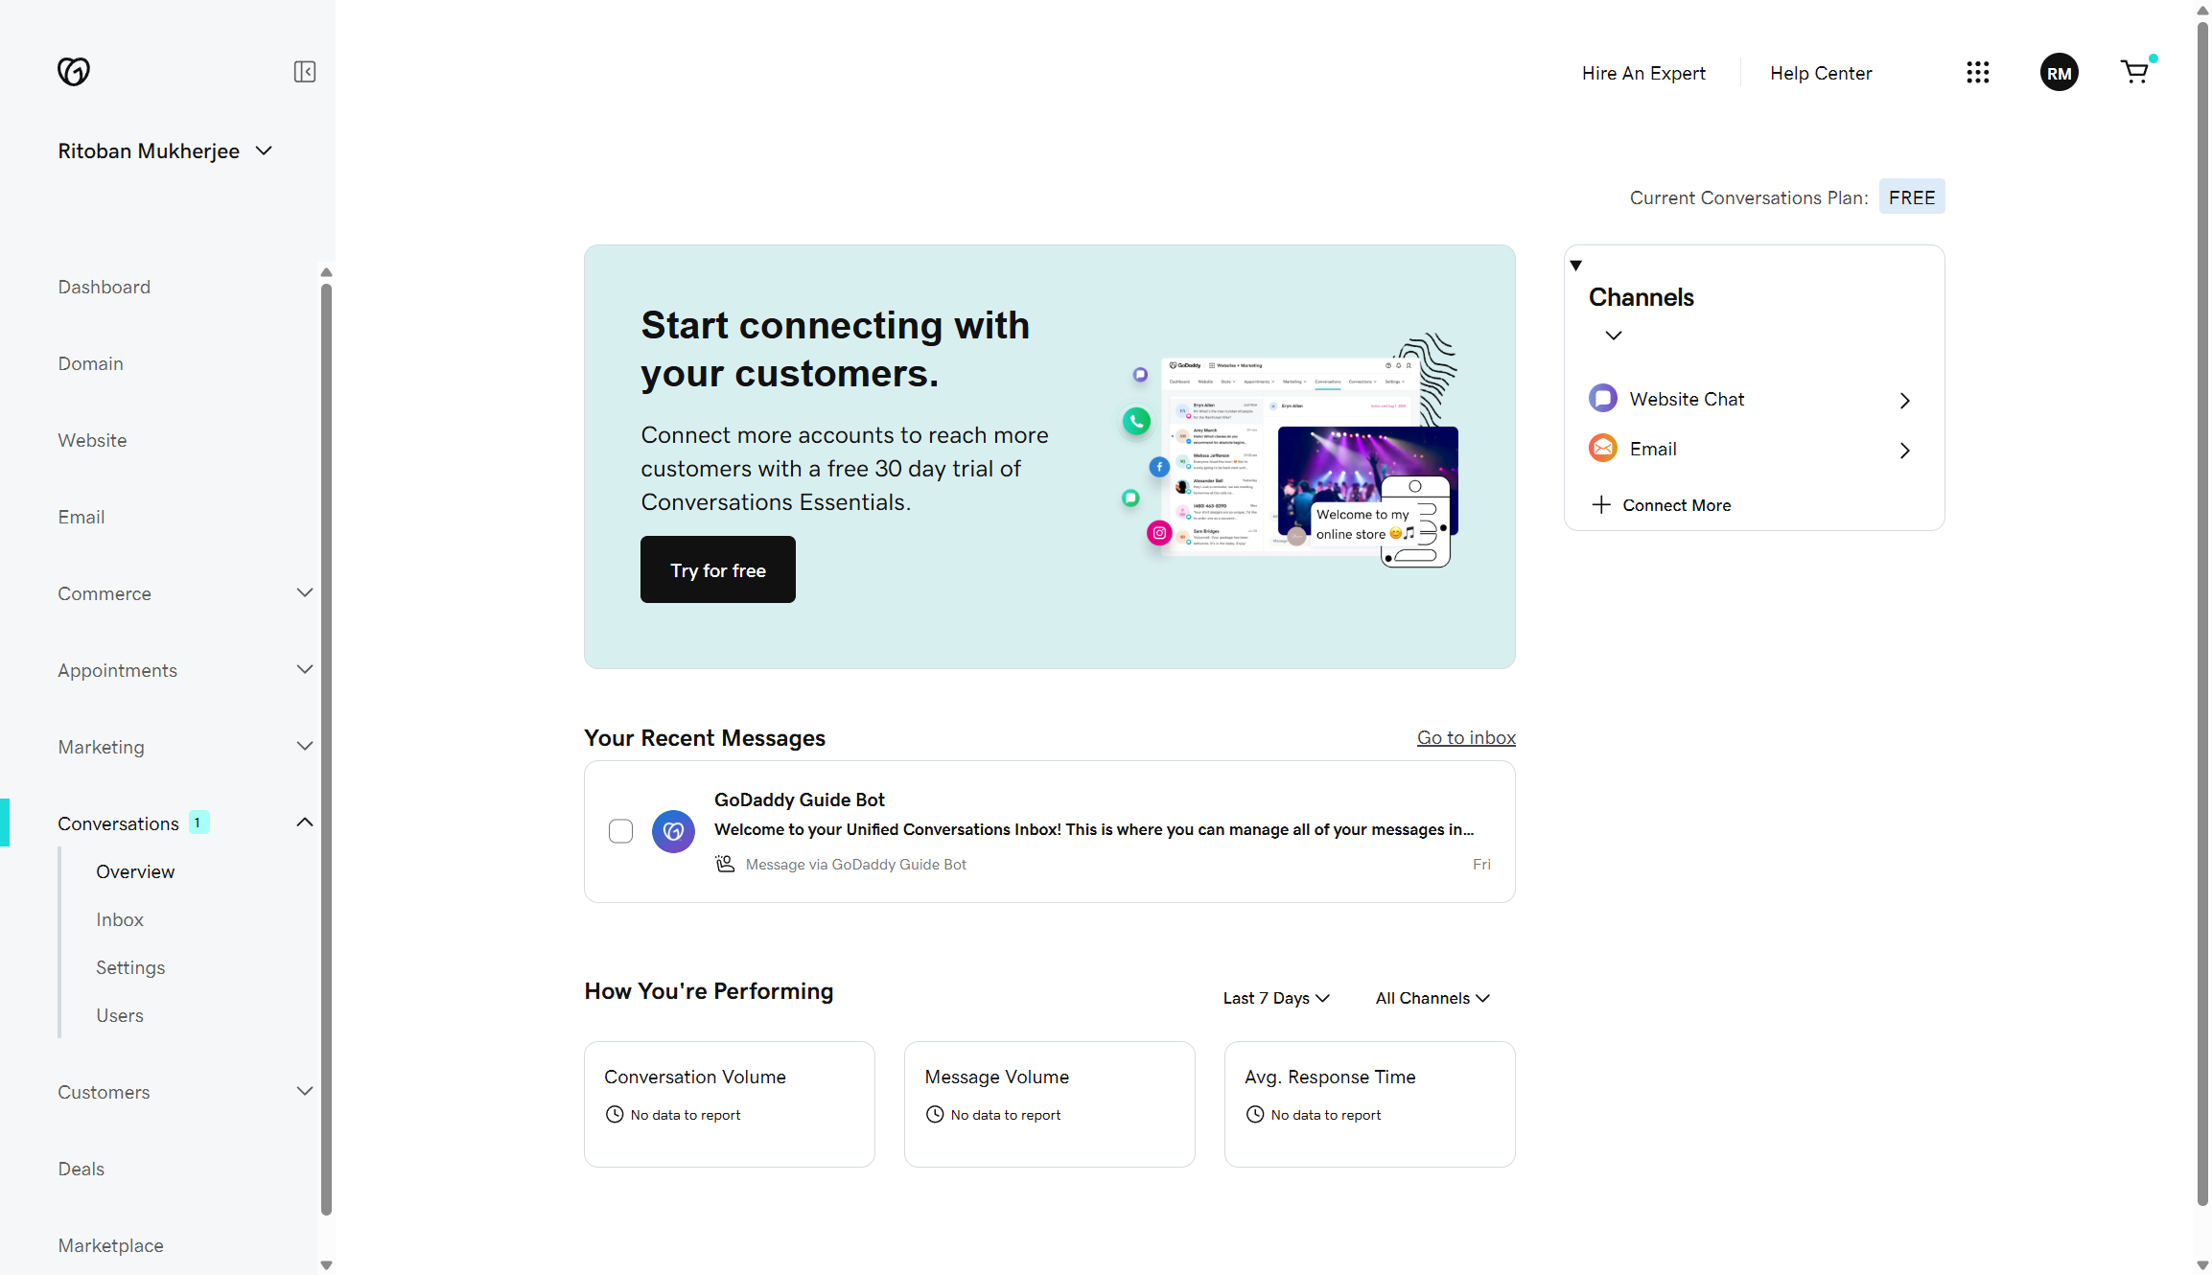2212x1275 pixels.
Task: Click Hire An Expert
Action: pyautogui.click(x=1643, y=72)
